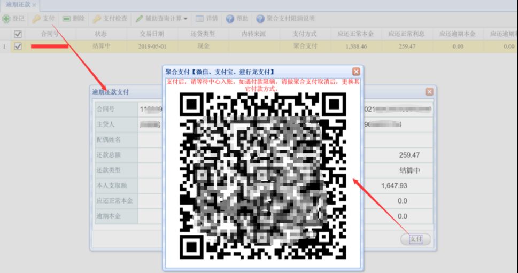The image size is (518, 273).
Task: Click the 帮助 question mark icon
Action: click(x=230, y=19)
